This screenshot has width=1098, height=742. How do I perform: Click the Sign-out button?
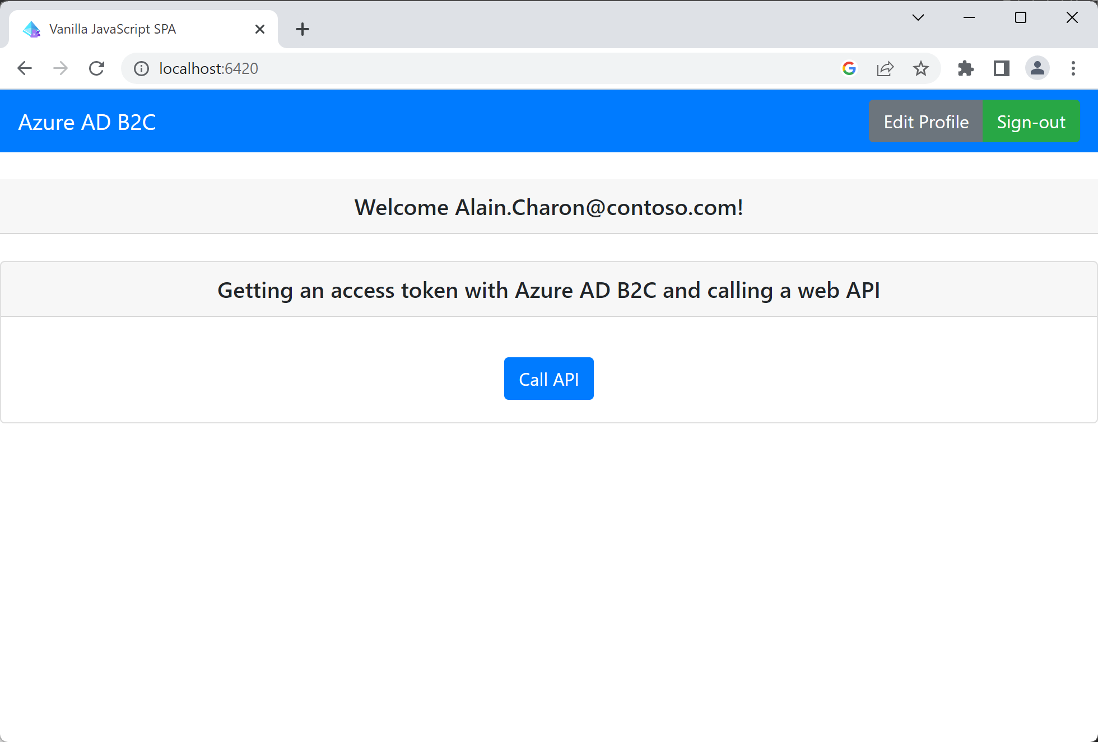(x=1032, y=122)
